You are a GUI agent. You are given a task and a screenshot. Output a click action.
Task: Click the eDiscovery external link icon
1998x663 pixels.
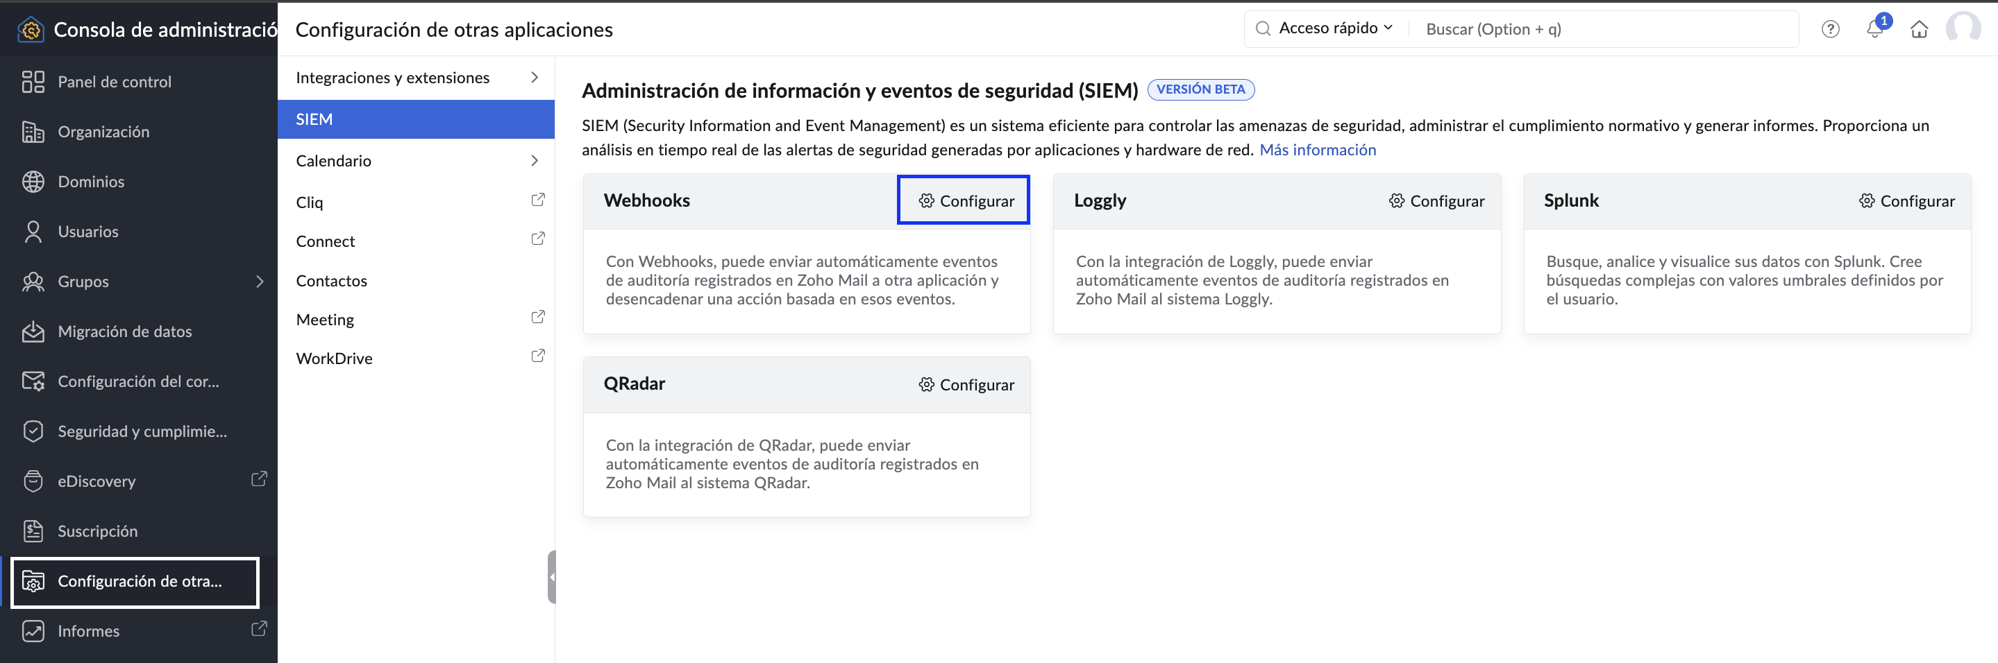259,479
